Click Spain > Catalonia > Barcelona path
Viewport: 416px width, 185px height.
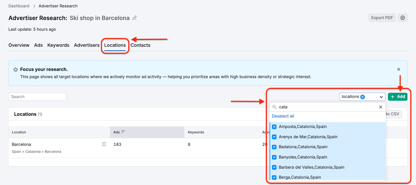37,152
